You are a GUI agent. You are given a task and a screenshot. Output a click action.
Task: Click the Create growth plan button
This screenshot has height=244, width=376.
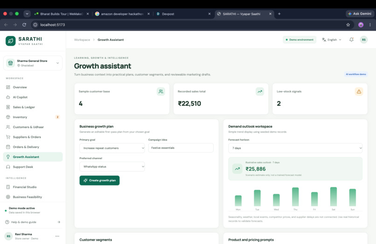tap(99, 180)
